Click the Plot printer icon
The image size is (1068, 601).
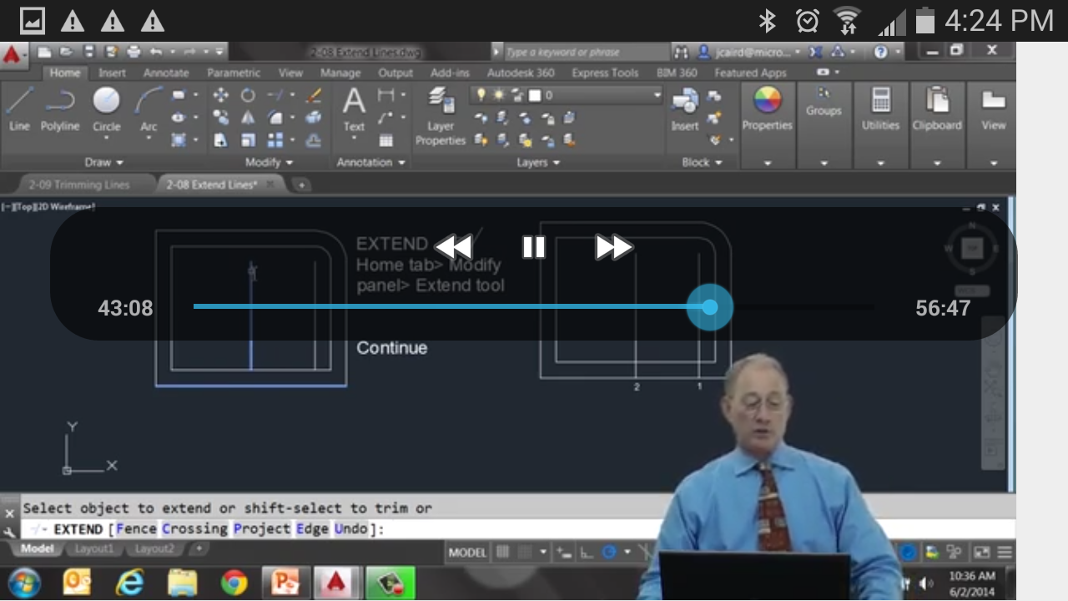133,52
